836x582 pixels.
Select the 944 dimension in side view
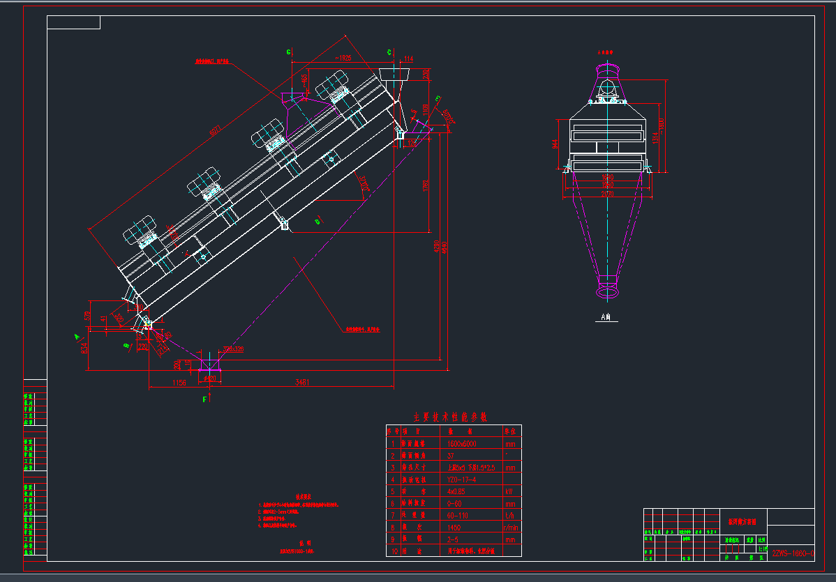coord(555,144)
